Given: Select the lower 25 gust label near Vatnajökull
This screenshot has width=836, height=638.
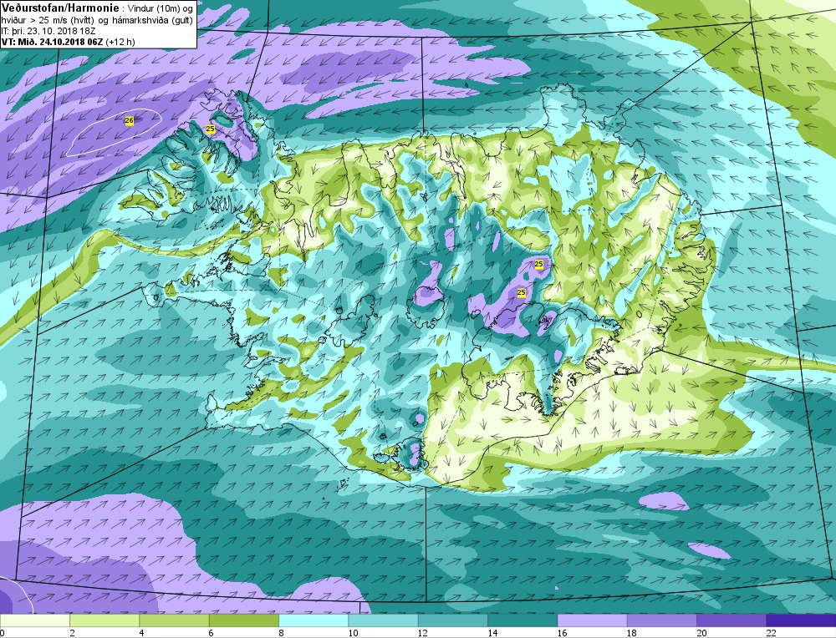Looking at the screenshot, I should coord(522,292).
